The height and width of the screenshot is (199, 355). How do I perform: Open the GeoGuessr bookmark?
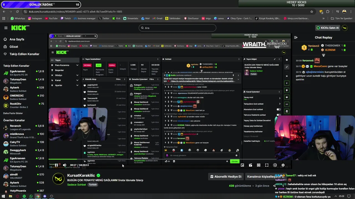[x=191, y=19]
